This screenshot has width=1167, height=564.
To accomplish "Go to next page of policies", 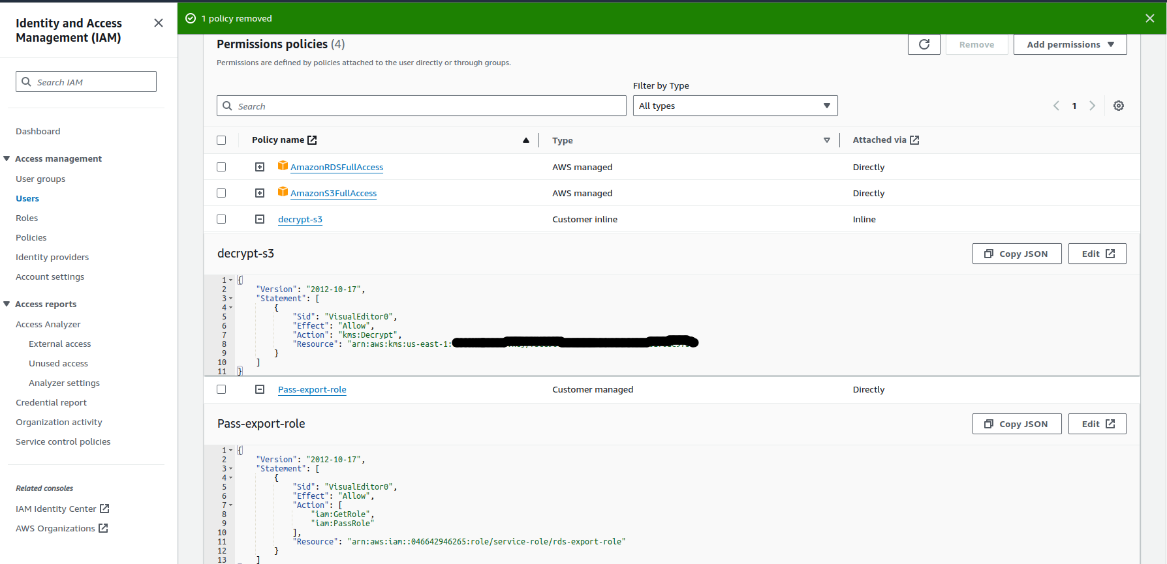I will [x=1092, y=106].
